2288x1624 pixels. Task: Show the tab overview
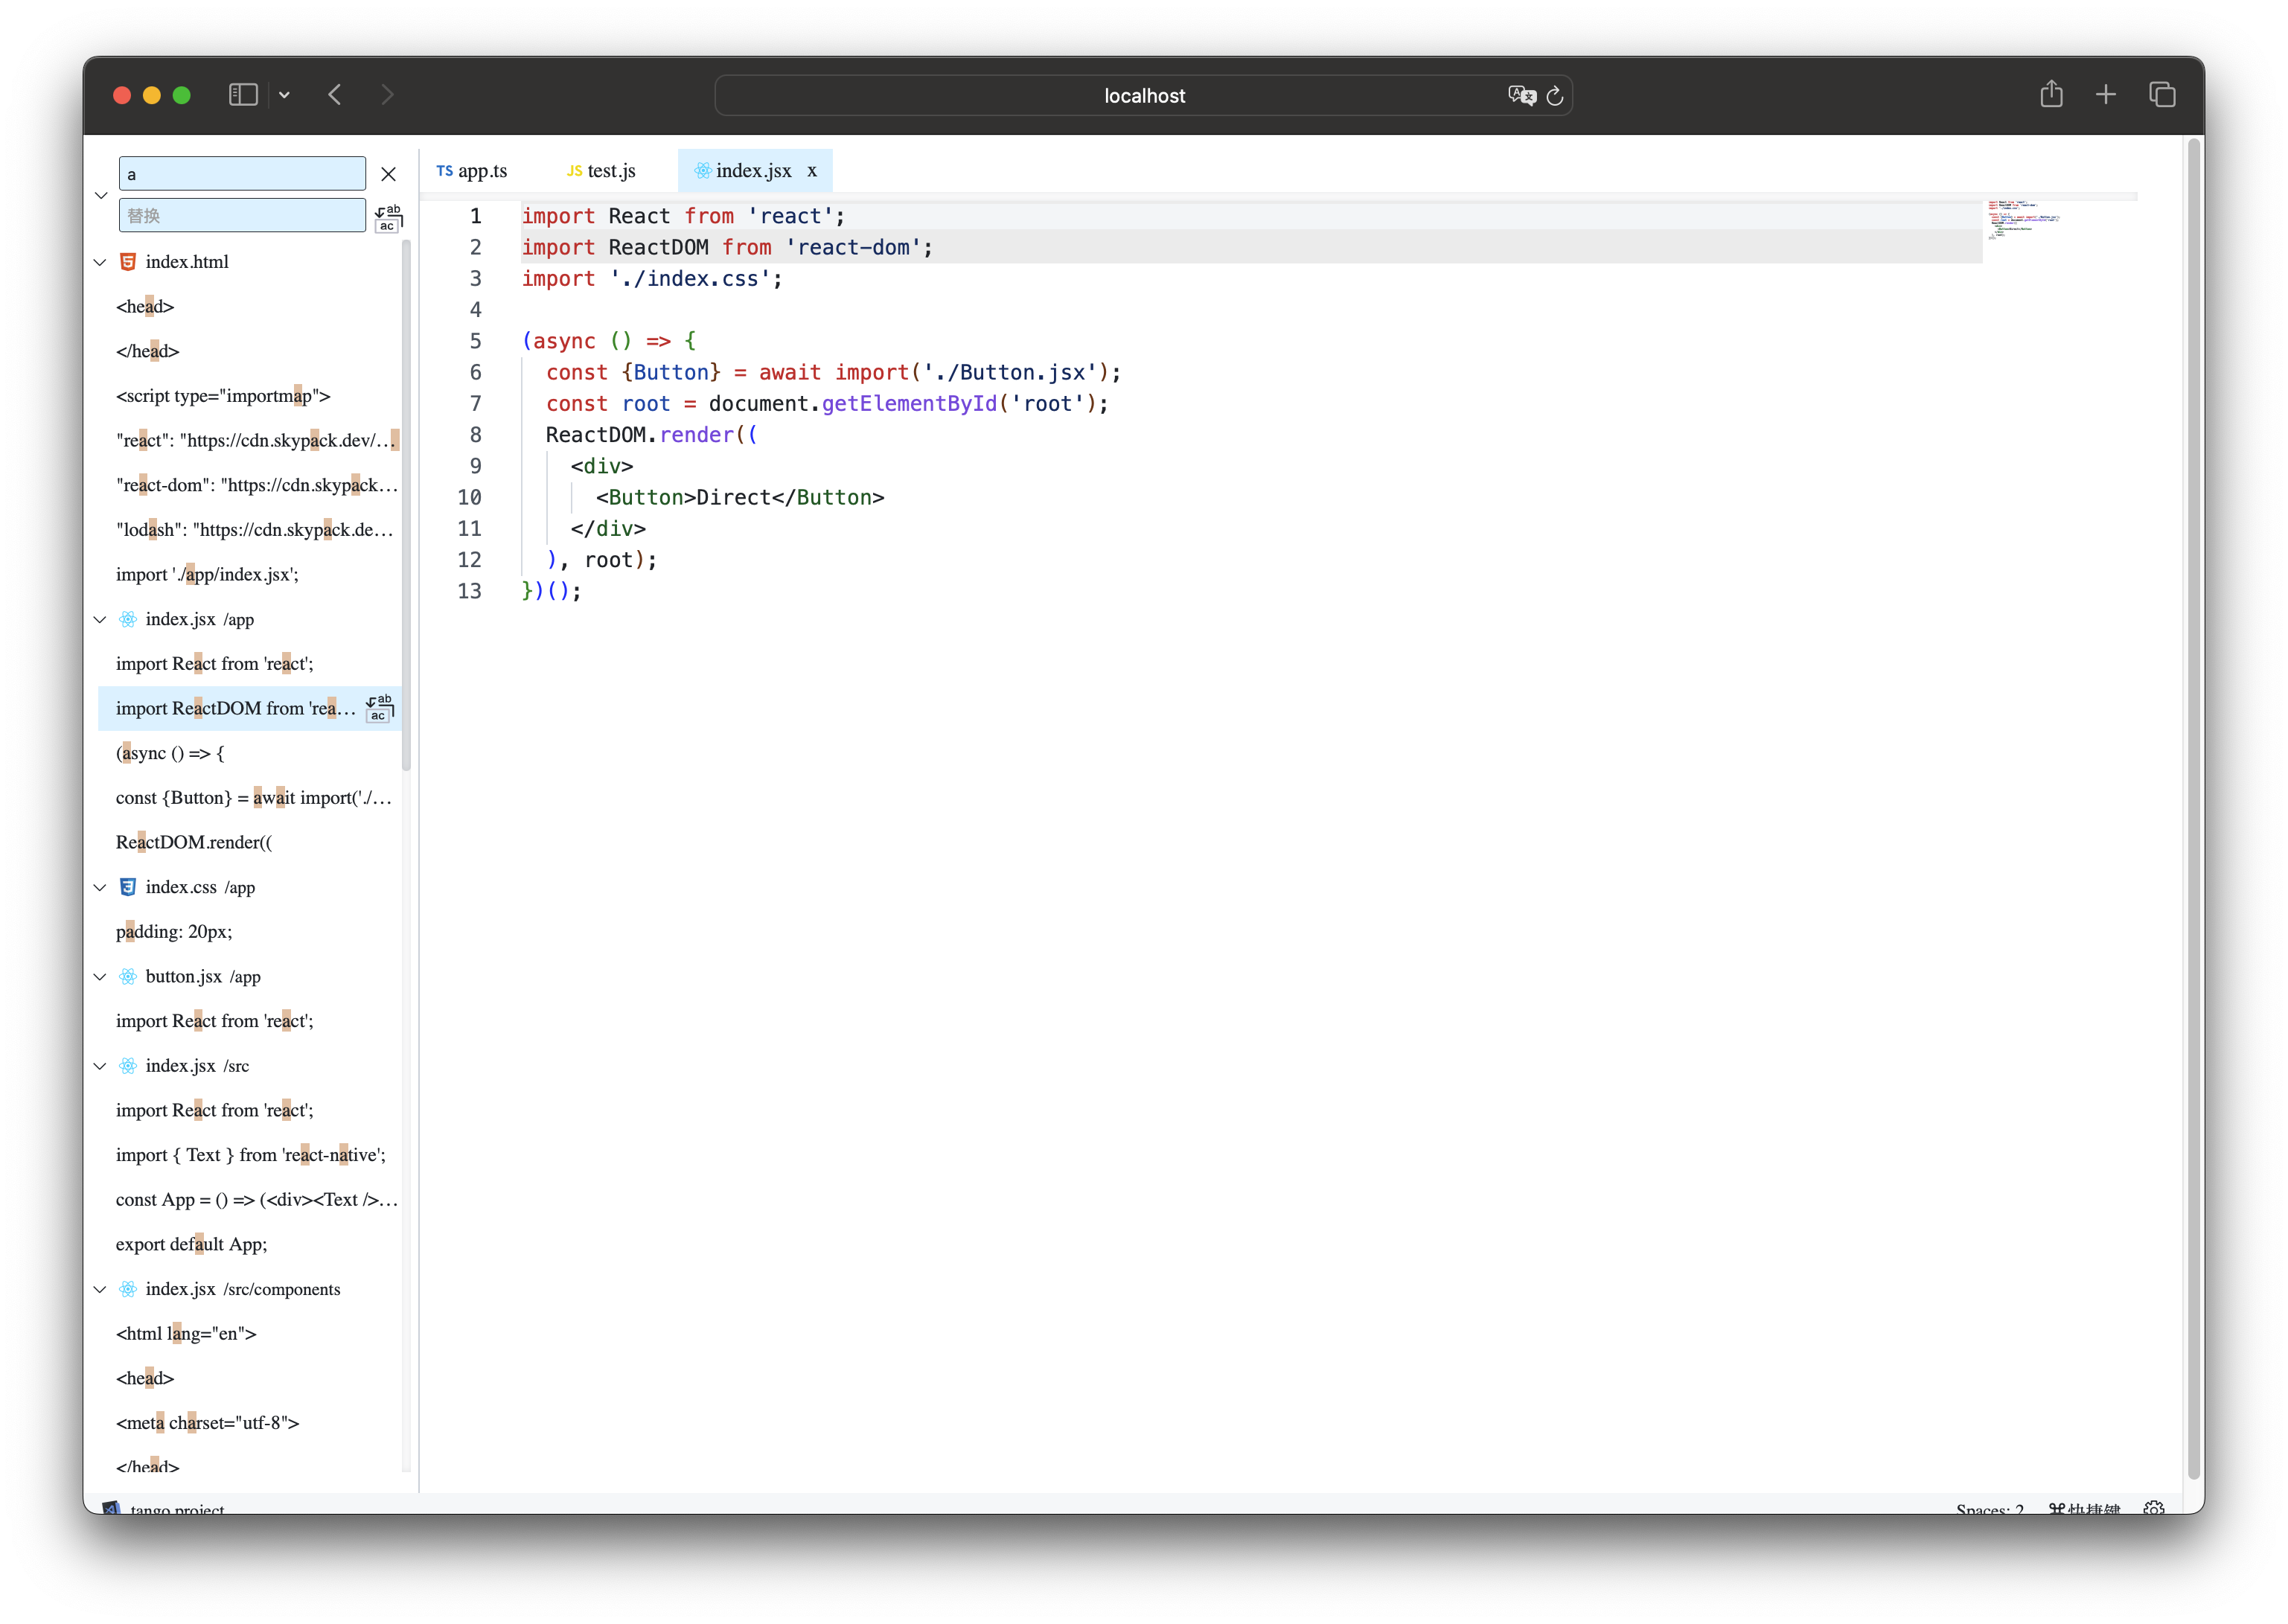pyautogui.click(x=2162, y=95)
